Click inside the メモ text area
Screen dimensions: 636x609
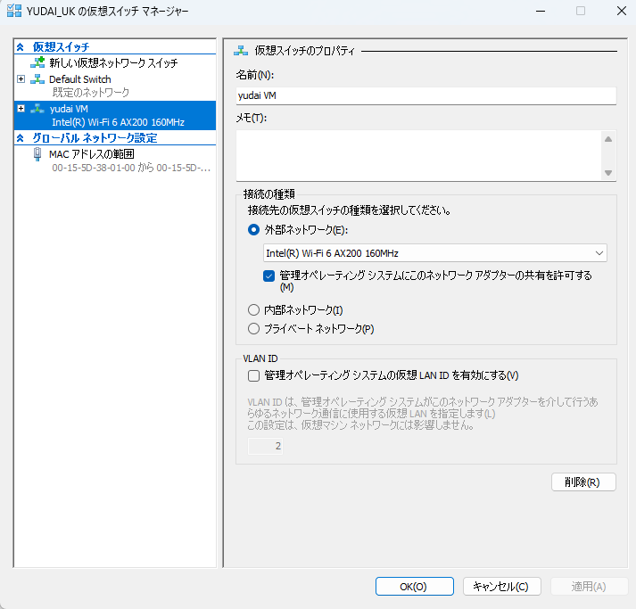point(418,156)
